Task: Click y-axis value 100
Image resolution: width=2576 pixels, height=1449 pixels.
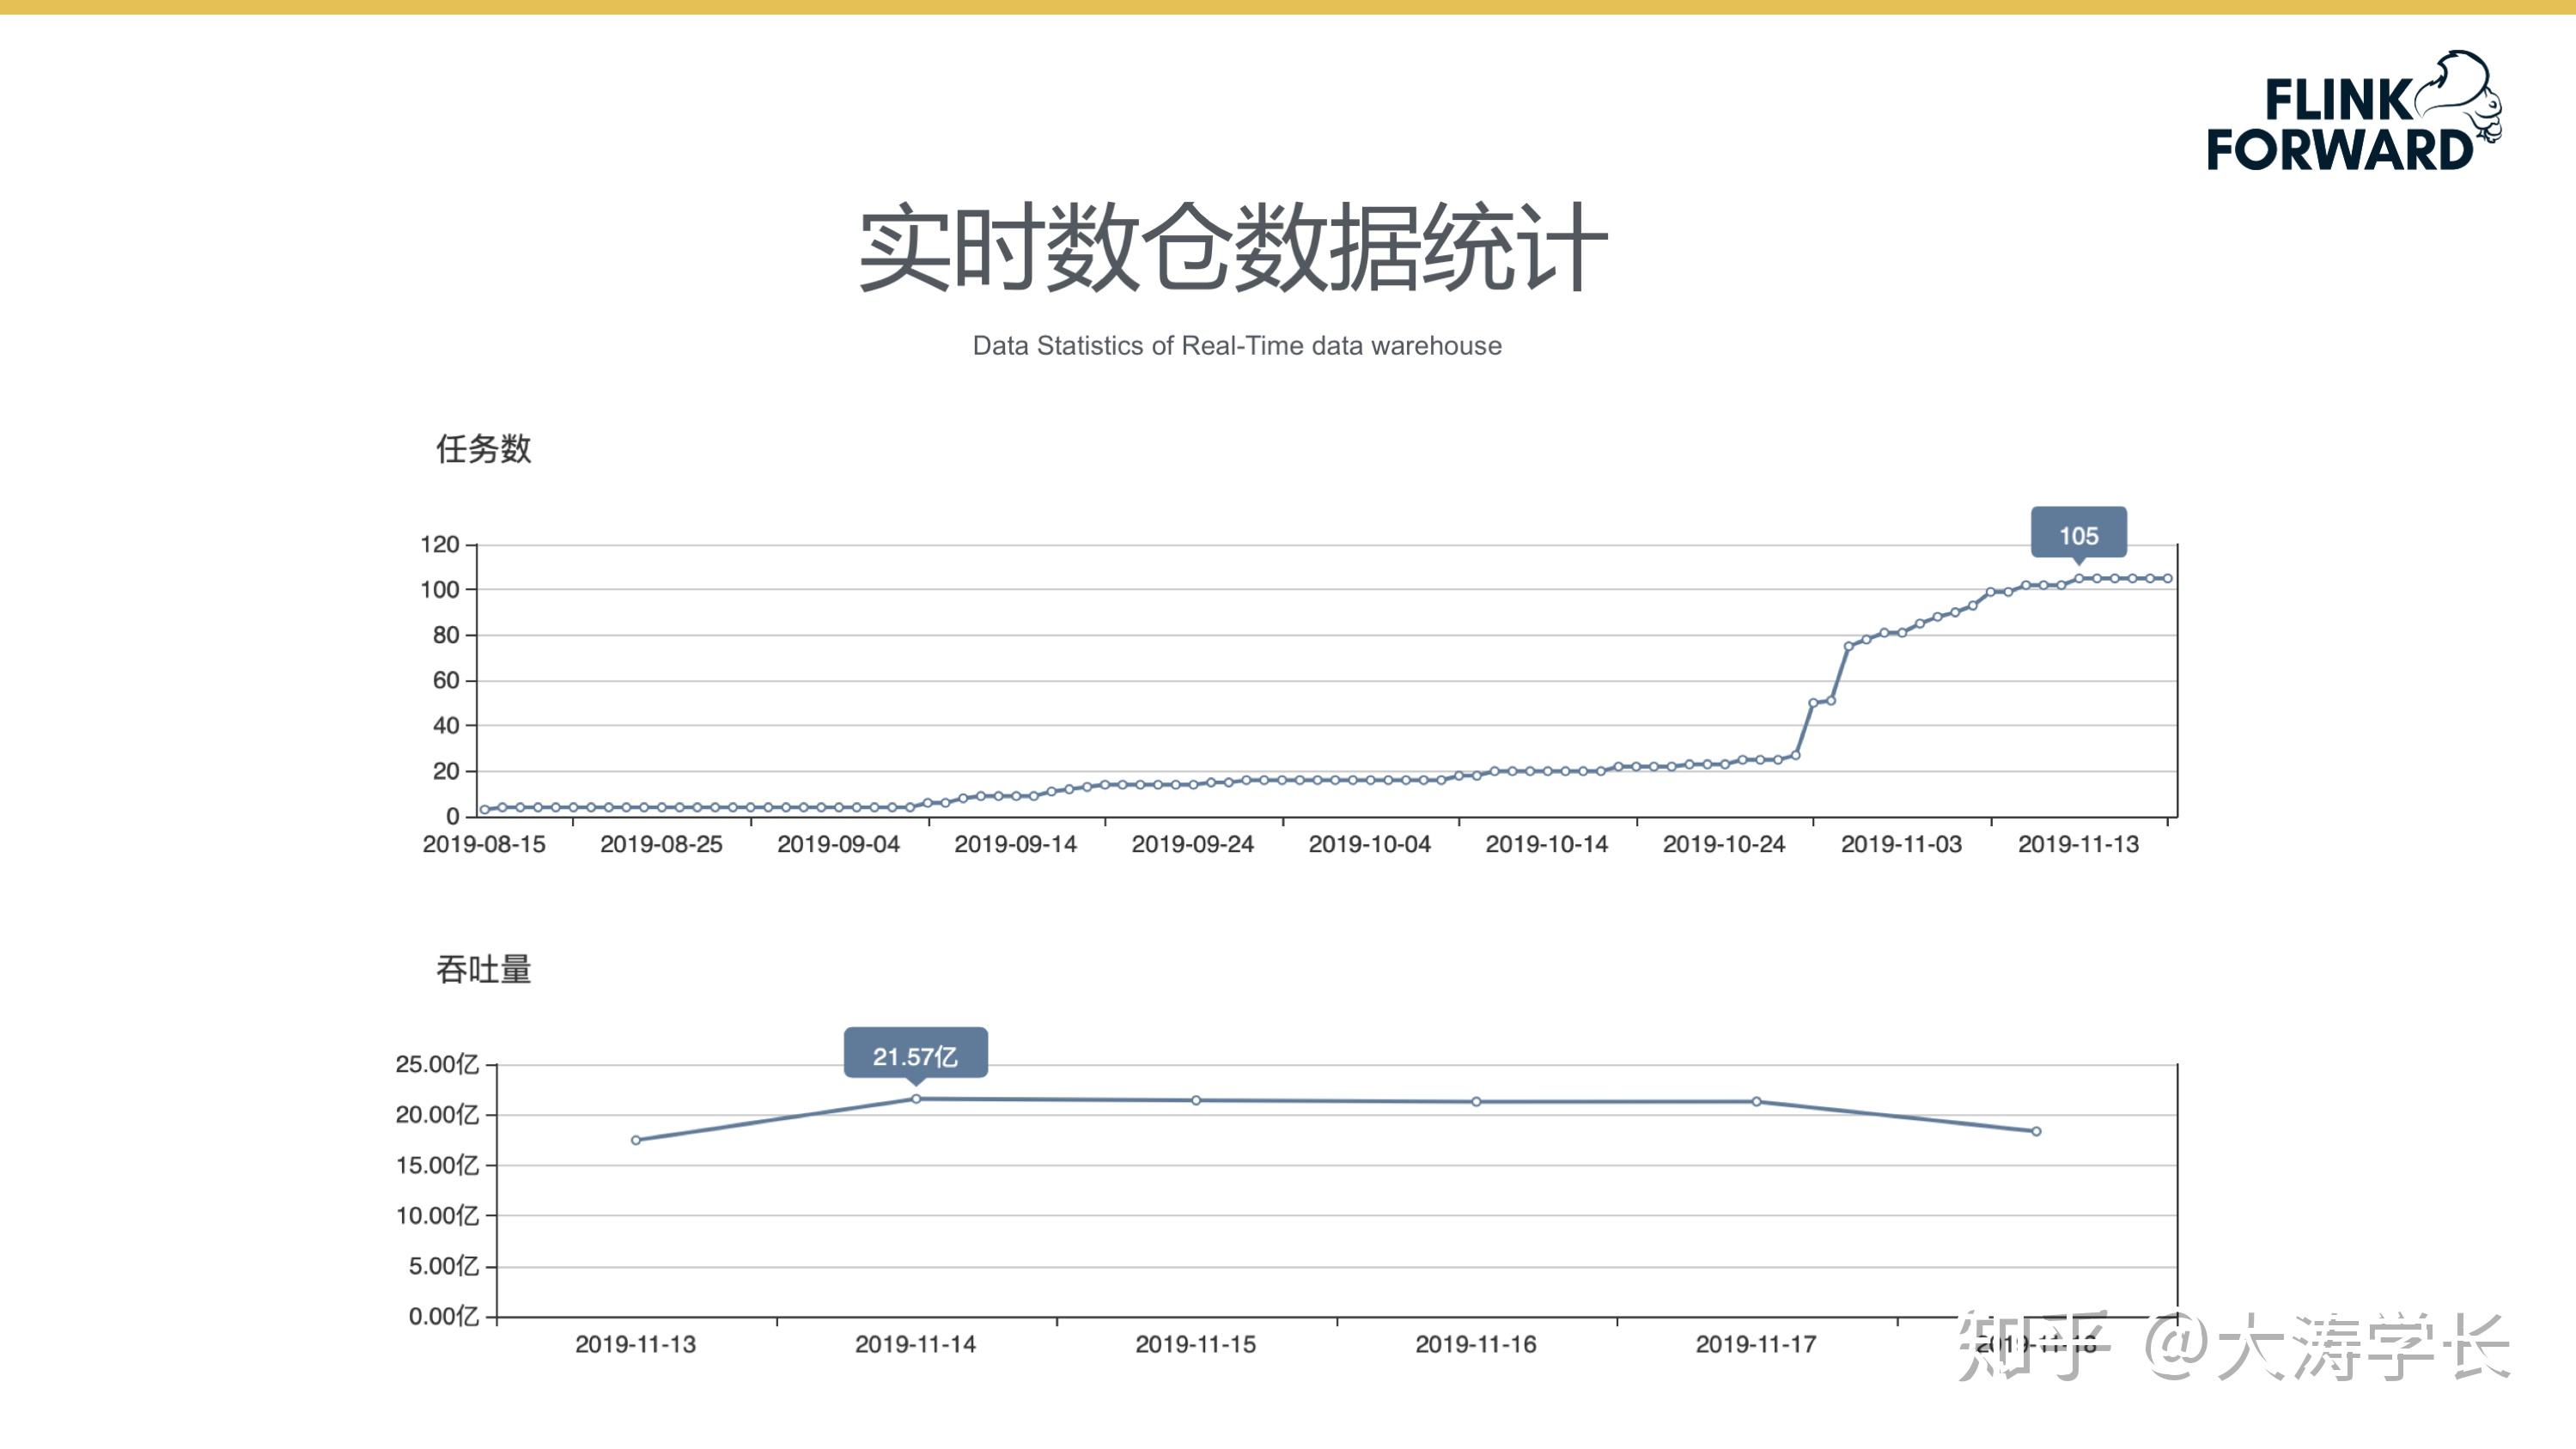Action: click(440, 590)
